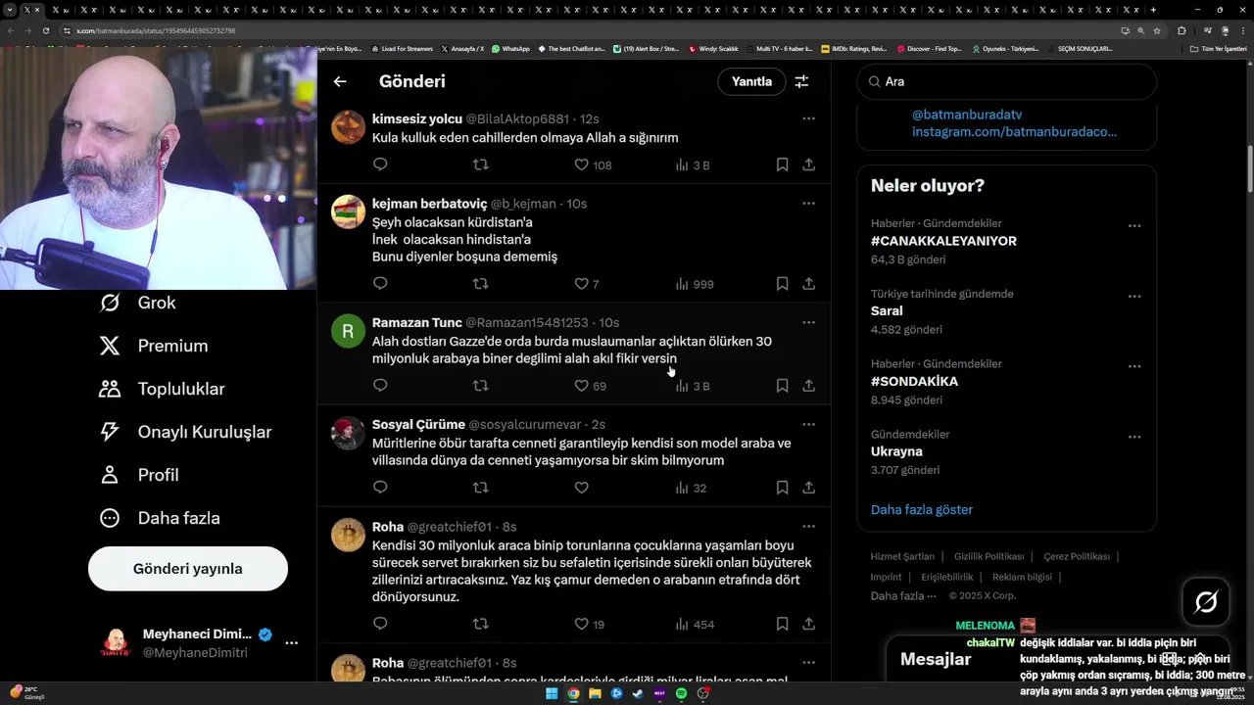Like Sosyal Çürüme's comment
This screenshot has height=705, width=1254.
581,488
